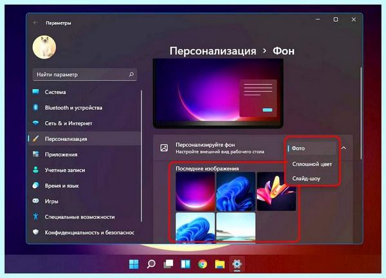Click the Wi-Fi network icon in sidebar
Image resolution: width=386 pixels, height=278 pixels.
pyautogui.click(x=35, y=123)
